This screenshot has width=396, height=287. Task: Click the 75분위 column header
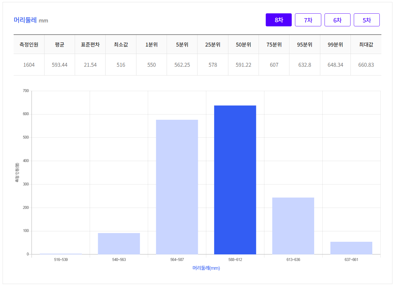(x=274, y=45)
